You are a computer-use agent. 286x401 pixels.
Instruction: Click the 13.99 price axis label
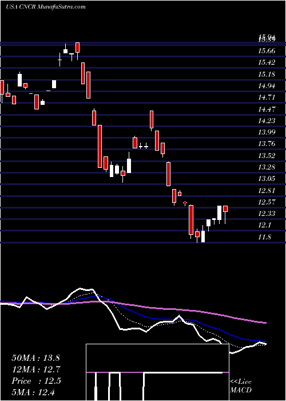[x=267, y=132]
